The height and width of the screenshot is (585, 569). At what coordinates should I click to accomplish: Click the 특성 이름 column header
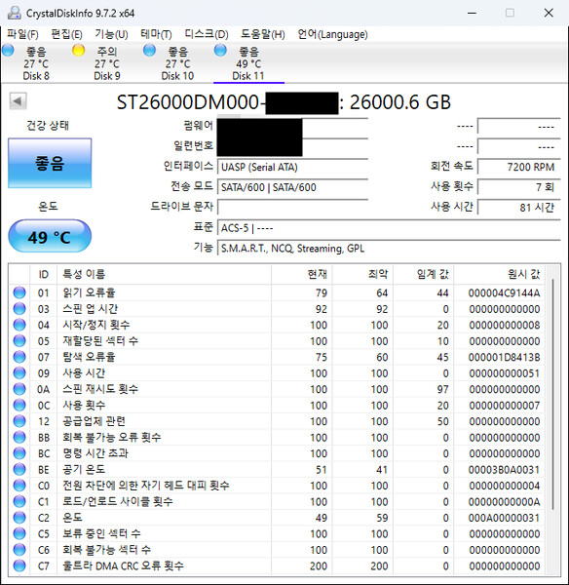point(164,274)
